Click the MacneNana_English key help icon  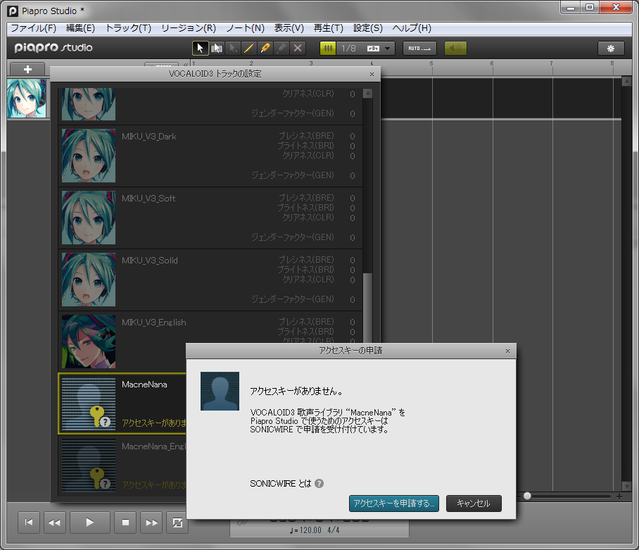[105, 484]
